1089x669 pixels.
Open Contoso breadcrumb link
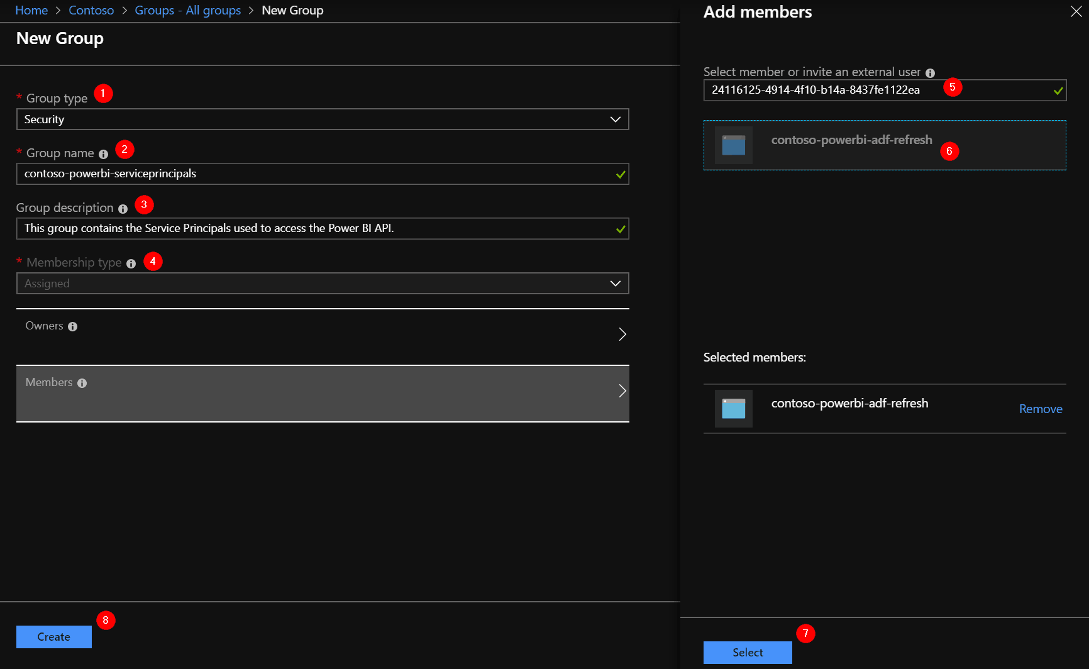click(x=91, y=11)
